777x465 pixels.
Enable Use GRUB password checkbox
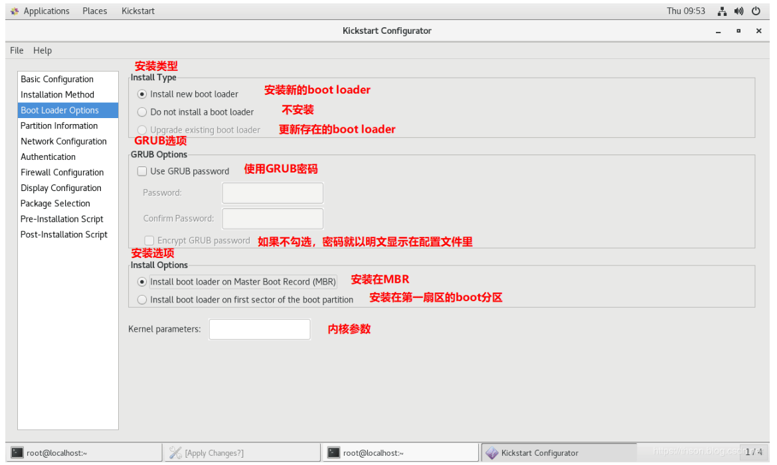142,171
